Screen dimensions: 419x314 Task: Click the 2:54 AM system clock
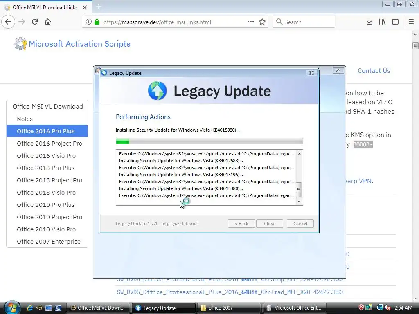point(403,307)
